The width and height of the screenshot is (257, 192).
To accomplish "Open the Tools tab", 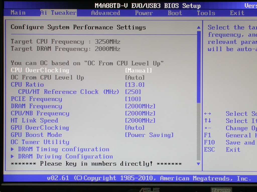I will pyautogui.click(x=206, y=13).
